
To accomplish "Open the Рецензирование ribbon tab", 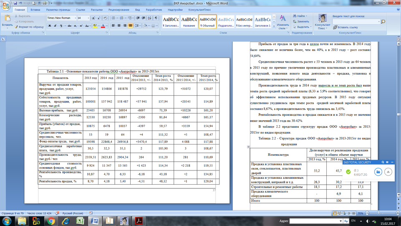I will click(x=119, y=10).
